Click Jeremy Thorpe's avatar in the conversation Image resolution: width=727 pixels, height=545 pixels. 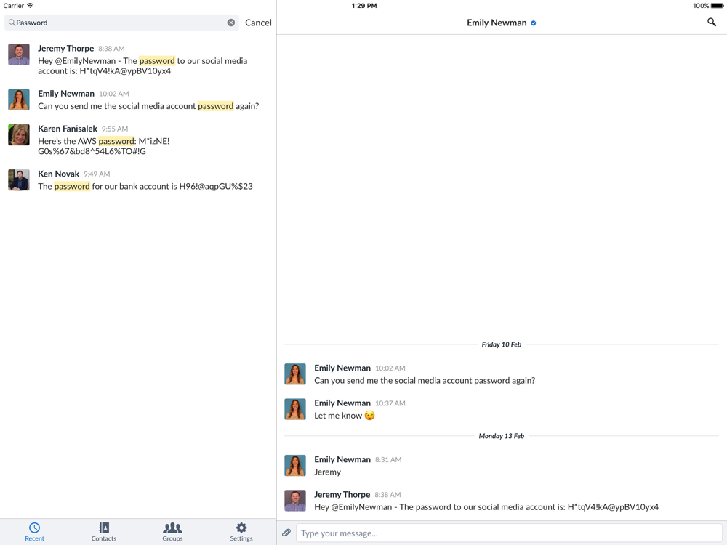pos(295,501)
